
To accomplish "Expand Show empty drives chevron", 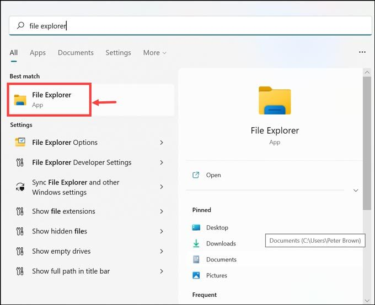I will 162,251.
